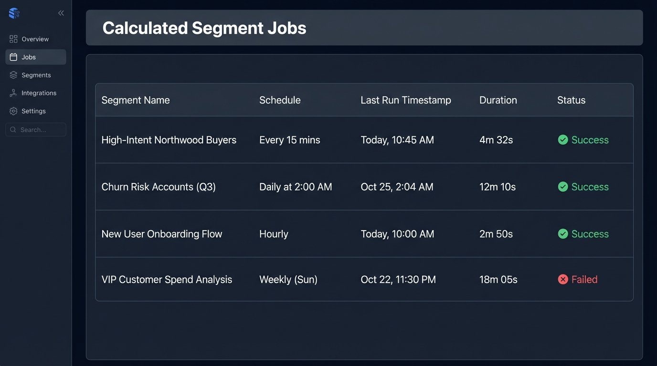Click the red Failed status icon
This screenshot has height=366, width=657.
[563, 280]
